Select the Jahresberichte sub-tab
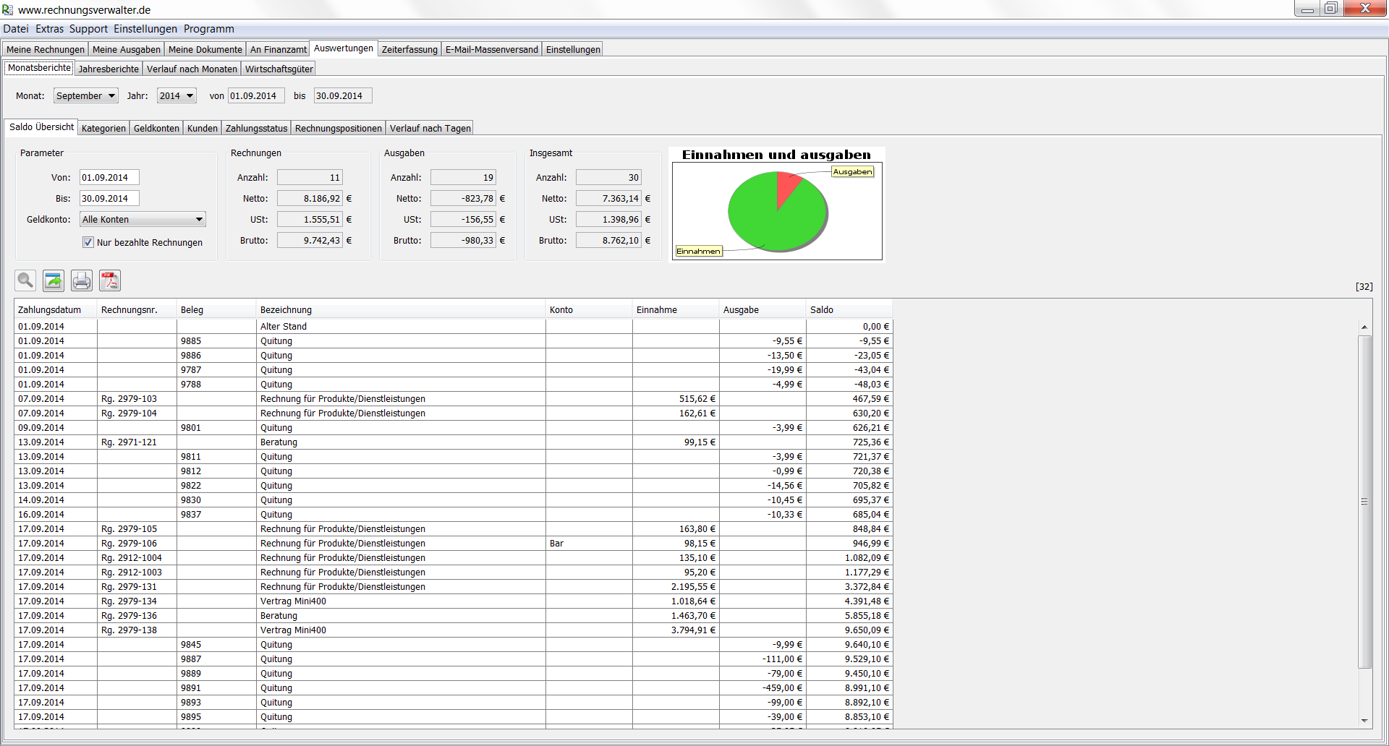Screen dimensions: 1389x746 point(109,69)
